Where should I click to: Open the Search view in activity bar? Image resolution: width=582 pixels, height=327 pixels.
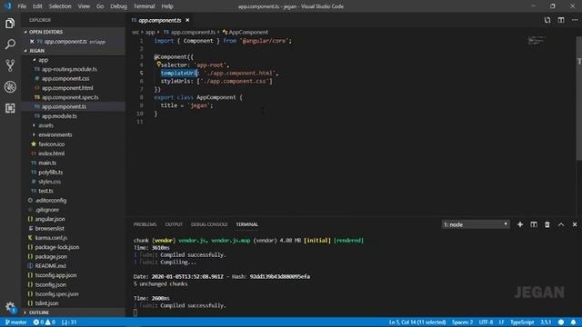(10, 45)
